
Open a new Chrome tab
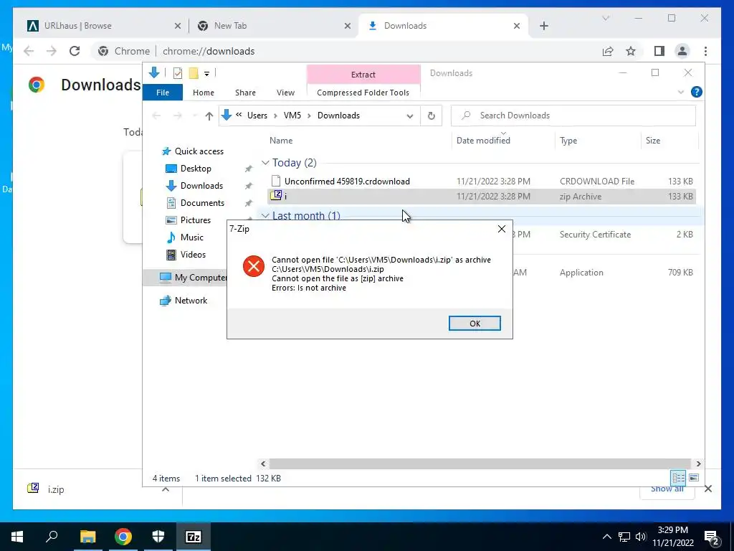(543, 27)
